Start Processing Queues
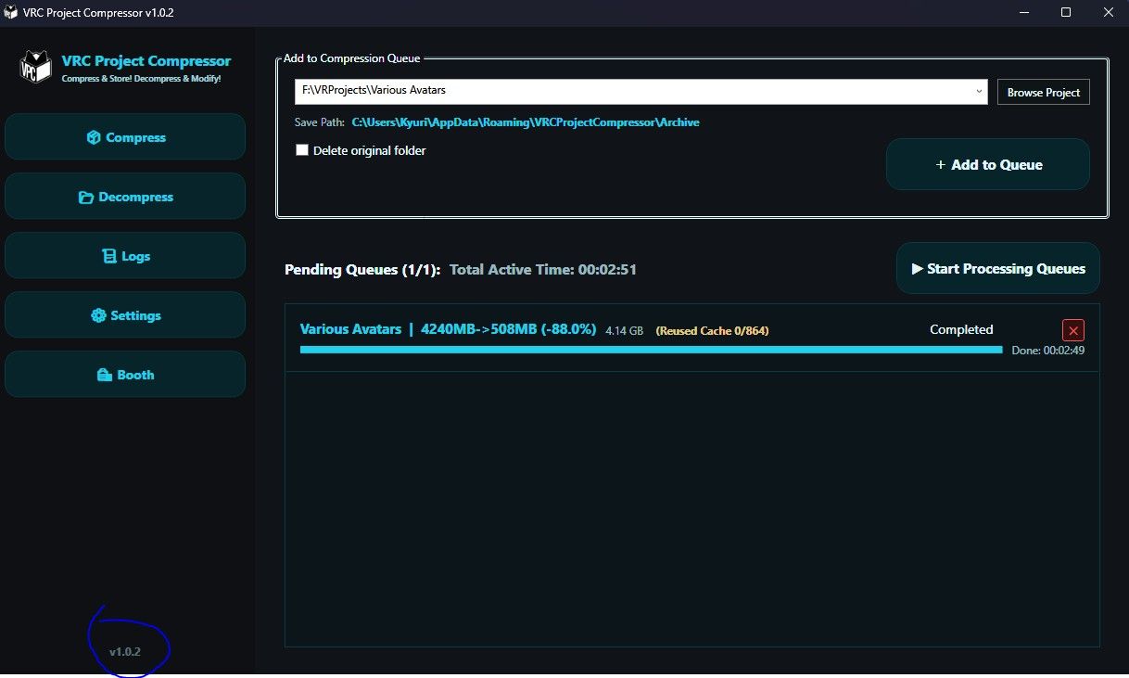 pos(998,269)
